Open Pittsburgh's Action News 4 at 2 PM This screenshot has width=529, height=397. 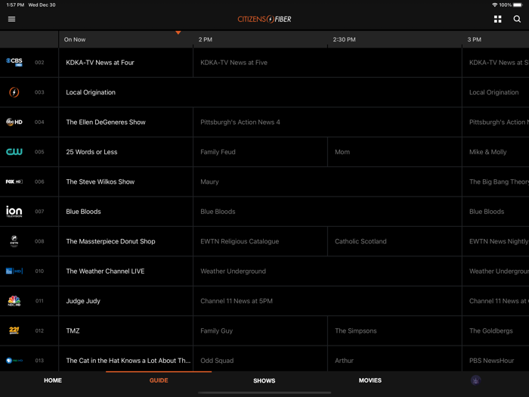(x=327, y=122)
